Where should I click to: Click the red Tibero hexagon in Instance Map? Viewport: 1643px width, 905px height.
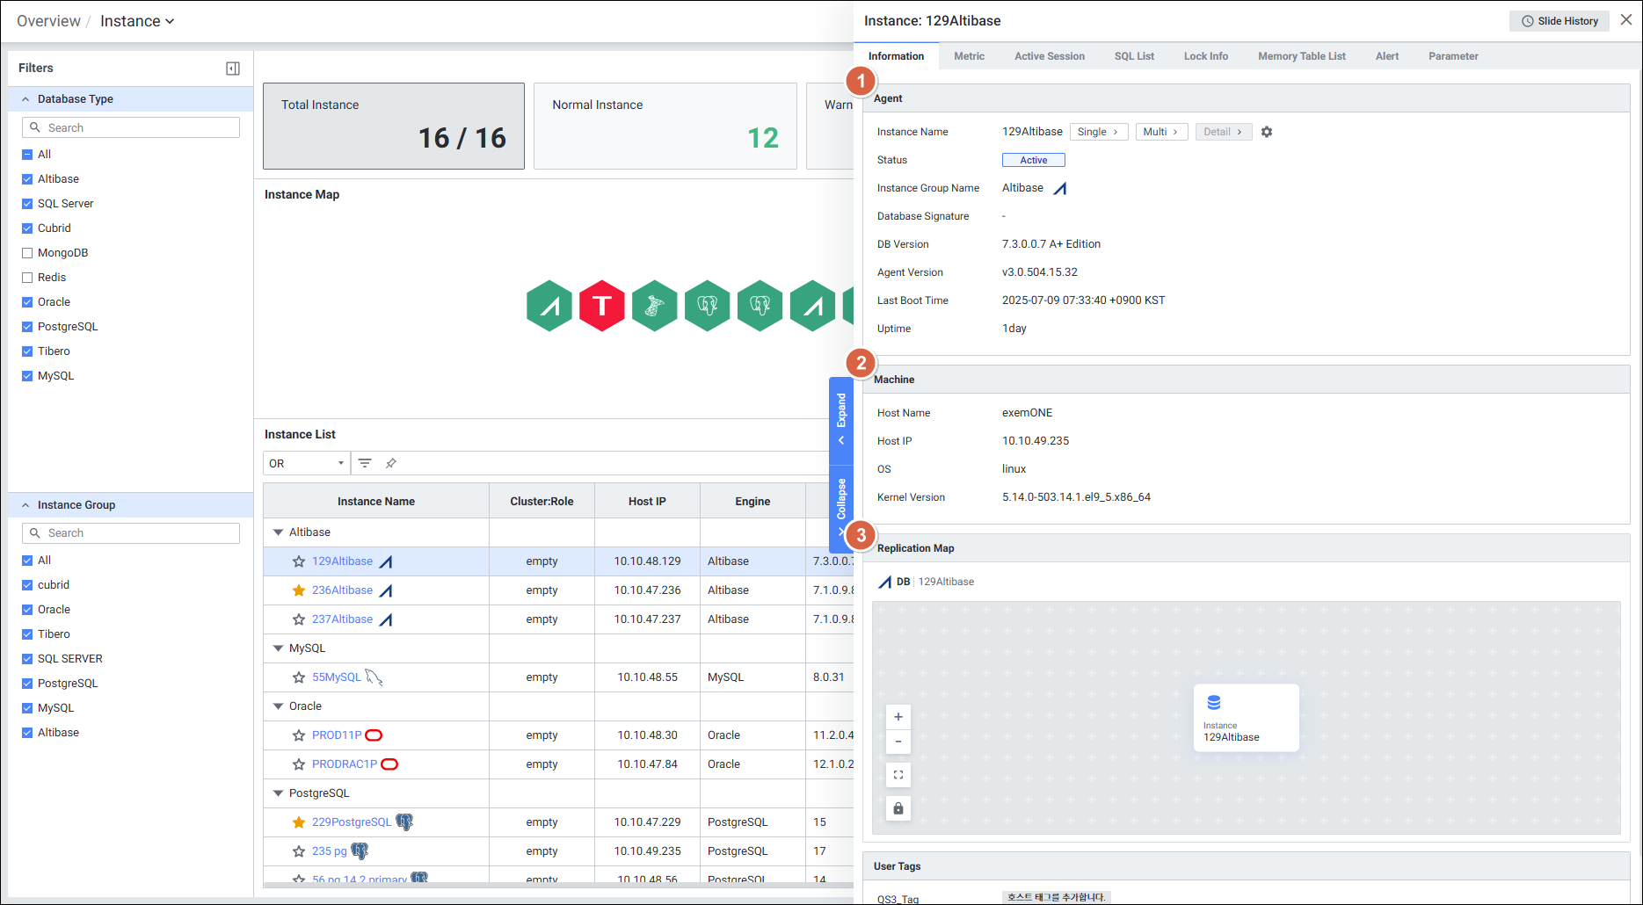pos(602,306)
